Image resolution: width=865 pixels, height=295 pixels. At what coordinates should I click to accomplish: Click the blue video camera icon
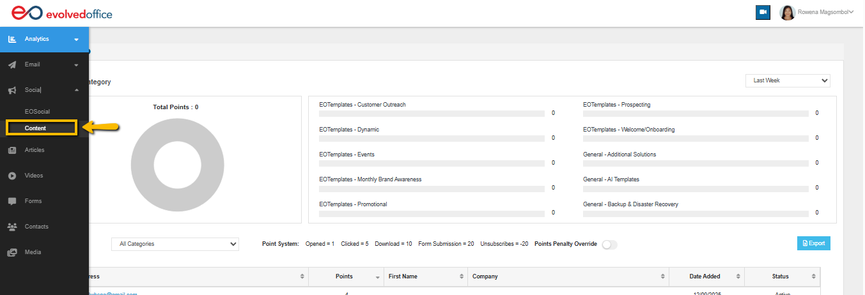762,12
